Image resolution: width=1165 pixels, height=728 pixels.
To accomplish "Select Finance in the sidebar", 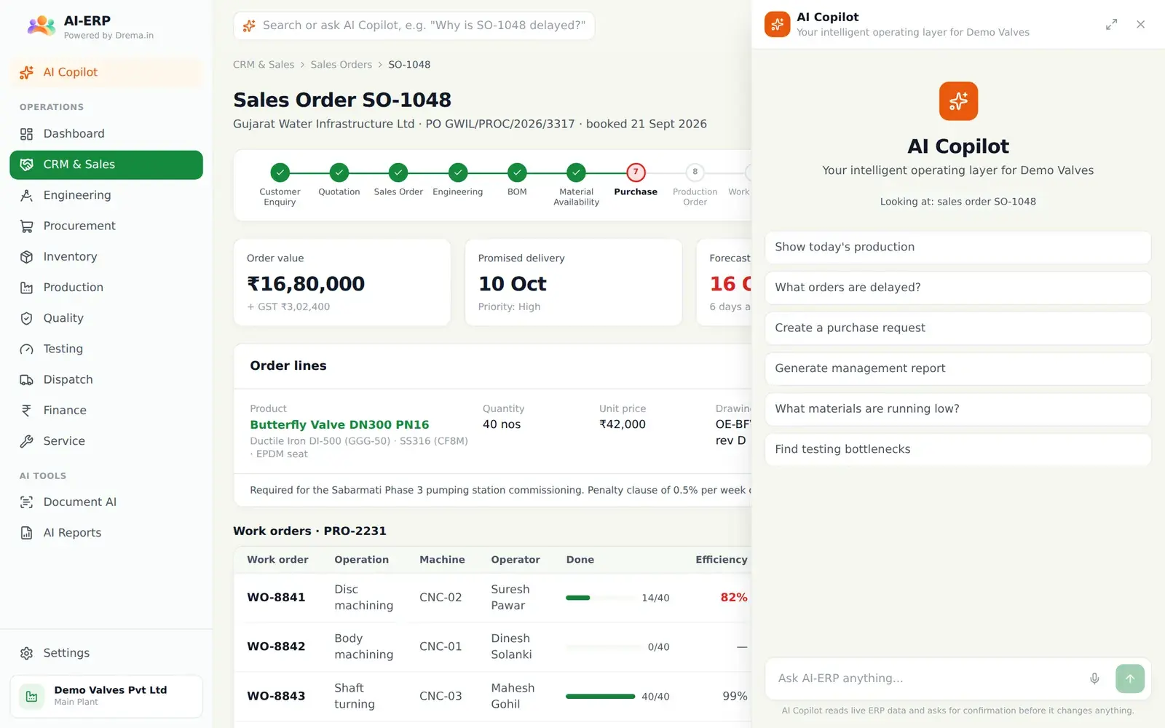I will pyautogui.click(x=106, y=411).
